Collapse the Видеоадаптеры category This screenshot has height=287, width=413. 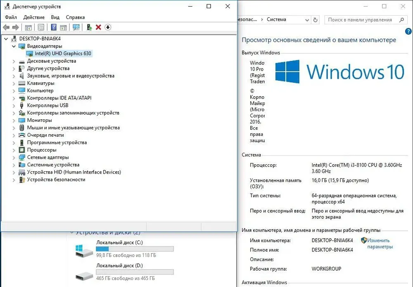[x=14, y=46]
